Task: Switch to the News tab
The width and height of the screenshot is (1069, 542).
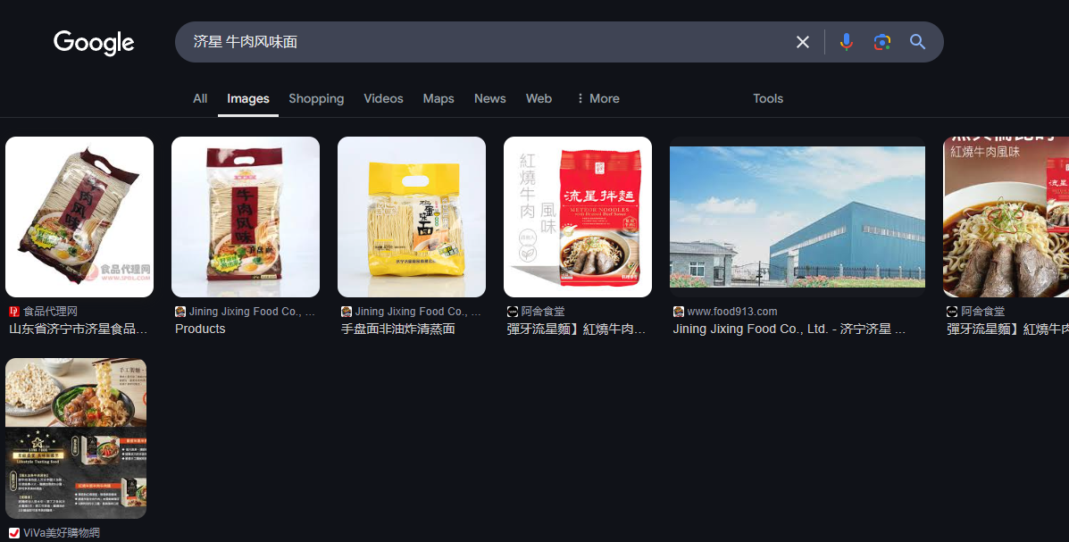Action: coord(490,99)
